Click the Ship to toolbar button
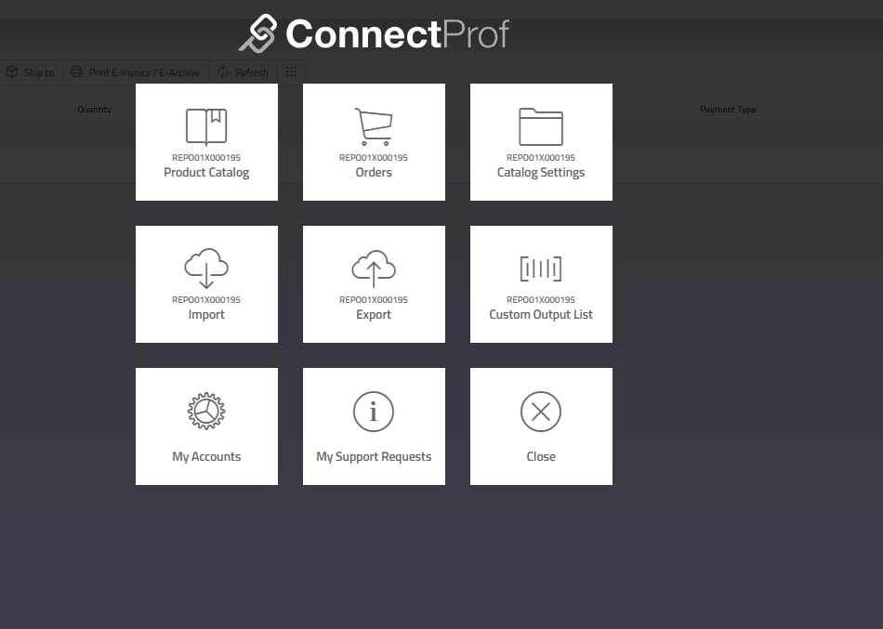Screen dimensions: 883x629 [30, 72]
